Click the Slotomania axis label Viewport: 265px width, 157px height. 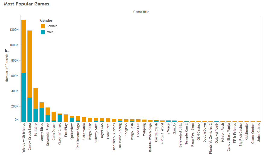point(84,132)
